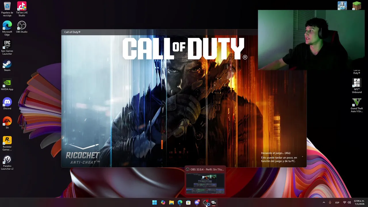Image resolution: width=368 pixels, height=207 pixels.
Task: Select the Steam desktop shortcut
Action: coord(7,66)
